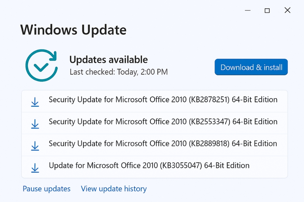Click the updates list panel
Screen dimensions: 304x202
pyautogui.click(x=154, y=133)
